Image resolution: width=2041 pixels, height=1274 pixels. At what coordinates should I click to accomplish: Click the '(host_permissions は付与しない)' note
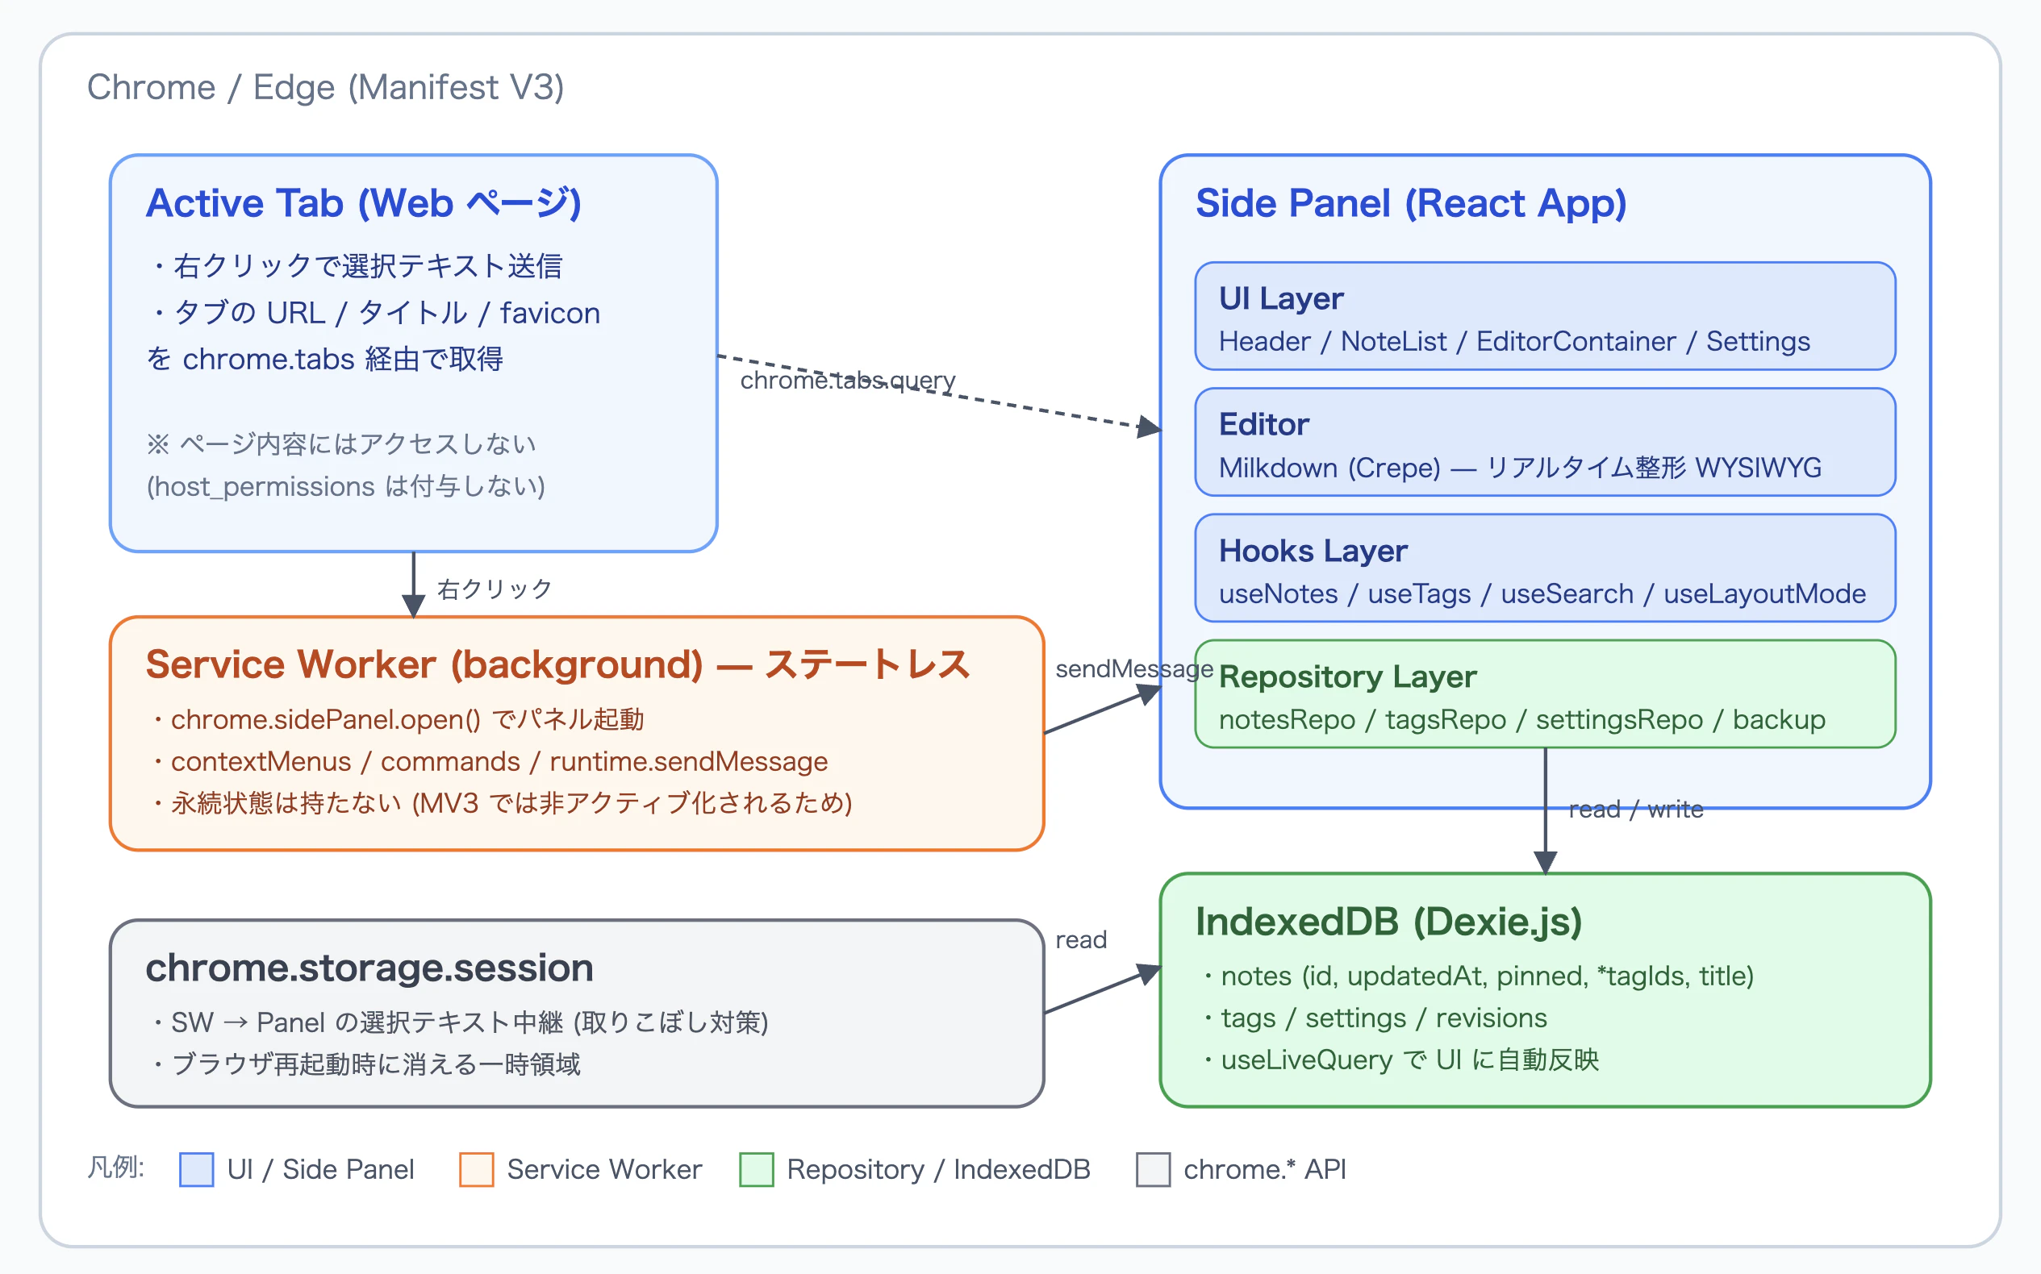point(345,487)
